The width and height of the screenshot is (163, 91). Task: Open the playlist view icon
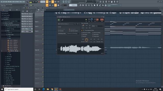coord(80,5)
